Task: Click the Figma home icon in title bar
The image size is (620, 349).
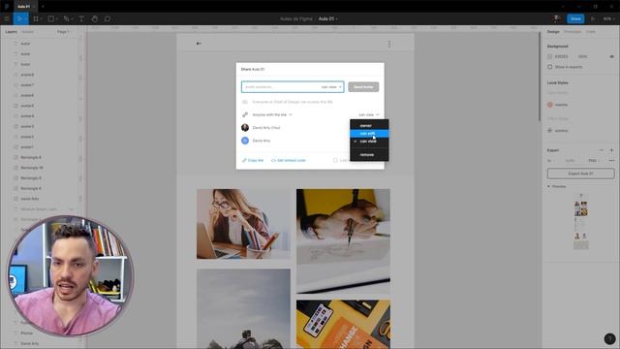Action: point(7,7)
